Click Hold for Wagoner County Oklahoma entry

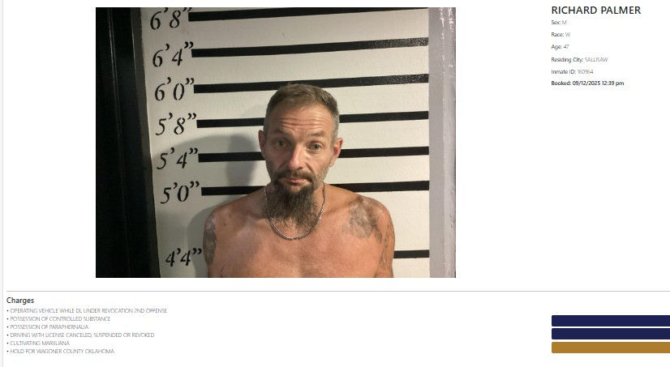[x=62, y=352]
